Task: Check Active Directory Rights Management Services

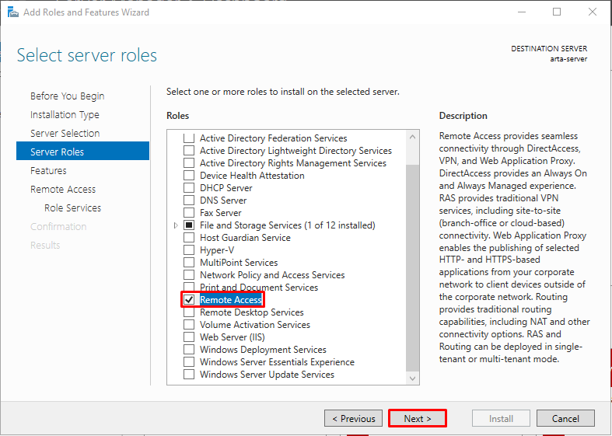Action: pos(189,163)
